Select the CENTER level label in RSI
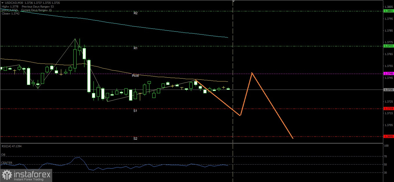Viewport: 394px width, 182px height. click(7, 163)
